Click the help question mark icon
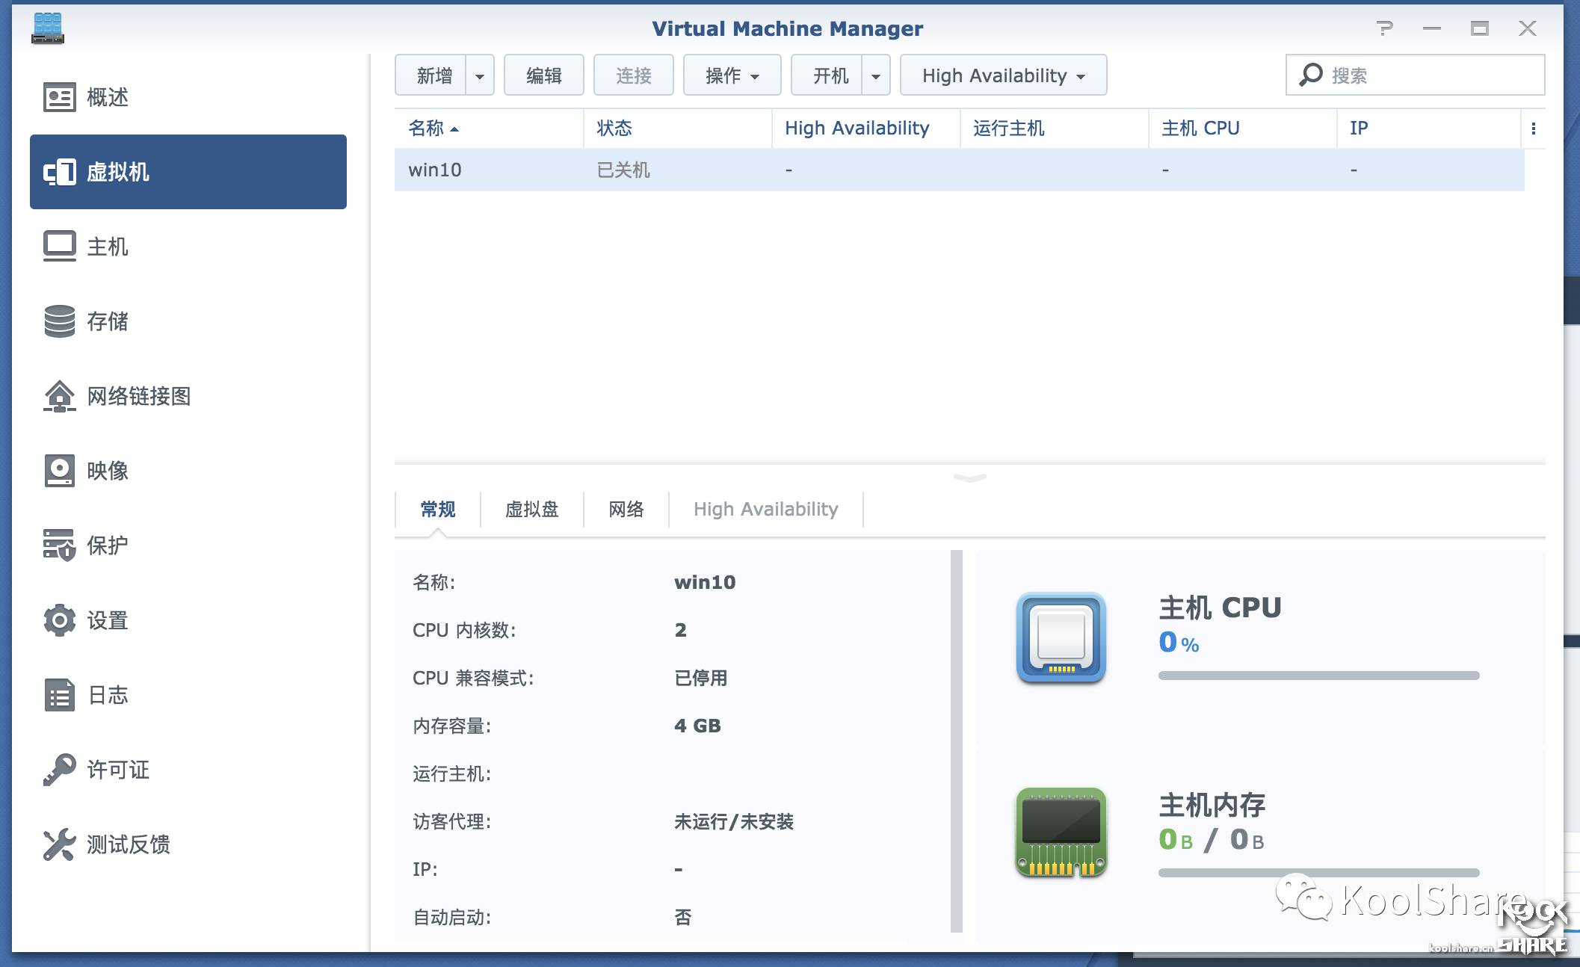The width and height of the screenshot is (1580, 967). coord(1384,28)
